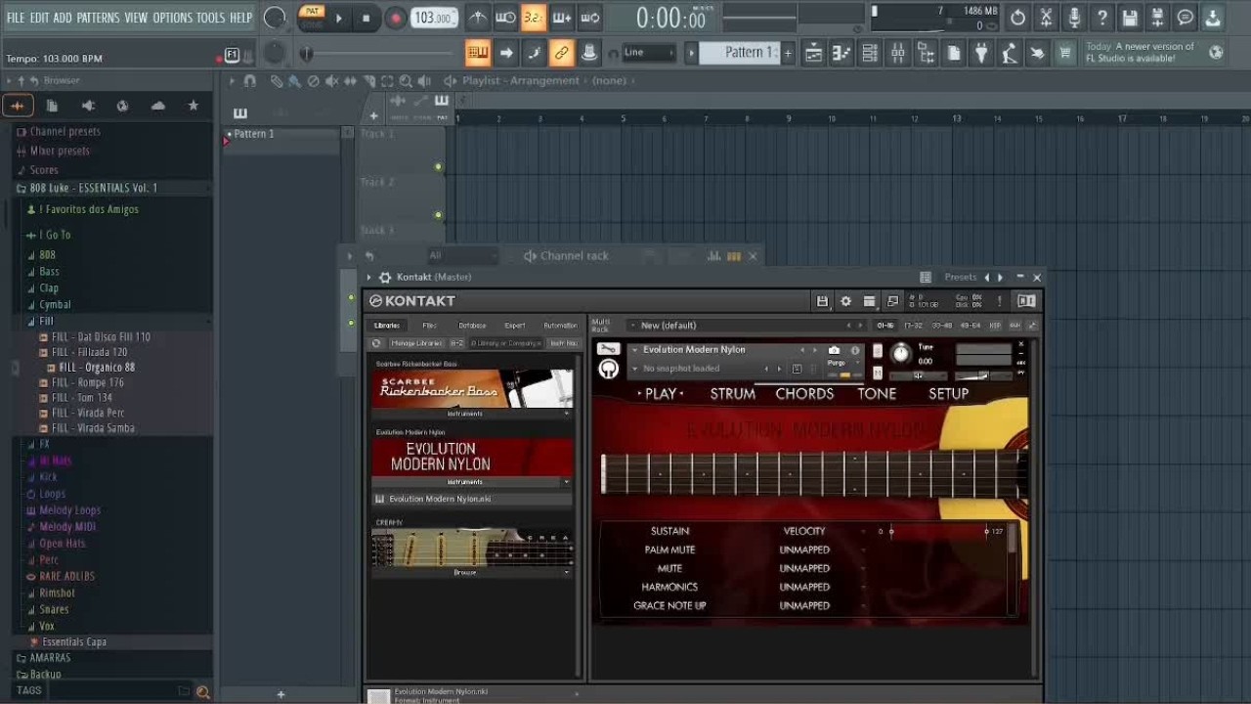1251x704 pixels.
Task: Click the Evolution Modern Nylon library thumbnail
Action: (x=472, y=457)
